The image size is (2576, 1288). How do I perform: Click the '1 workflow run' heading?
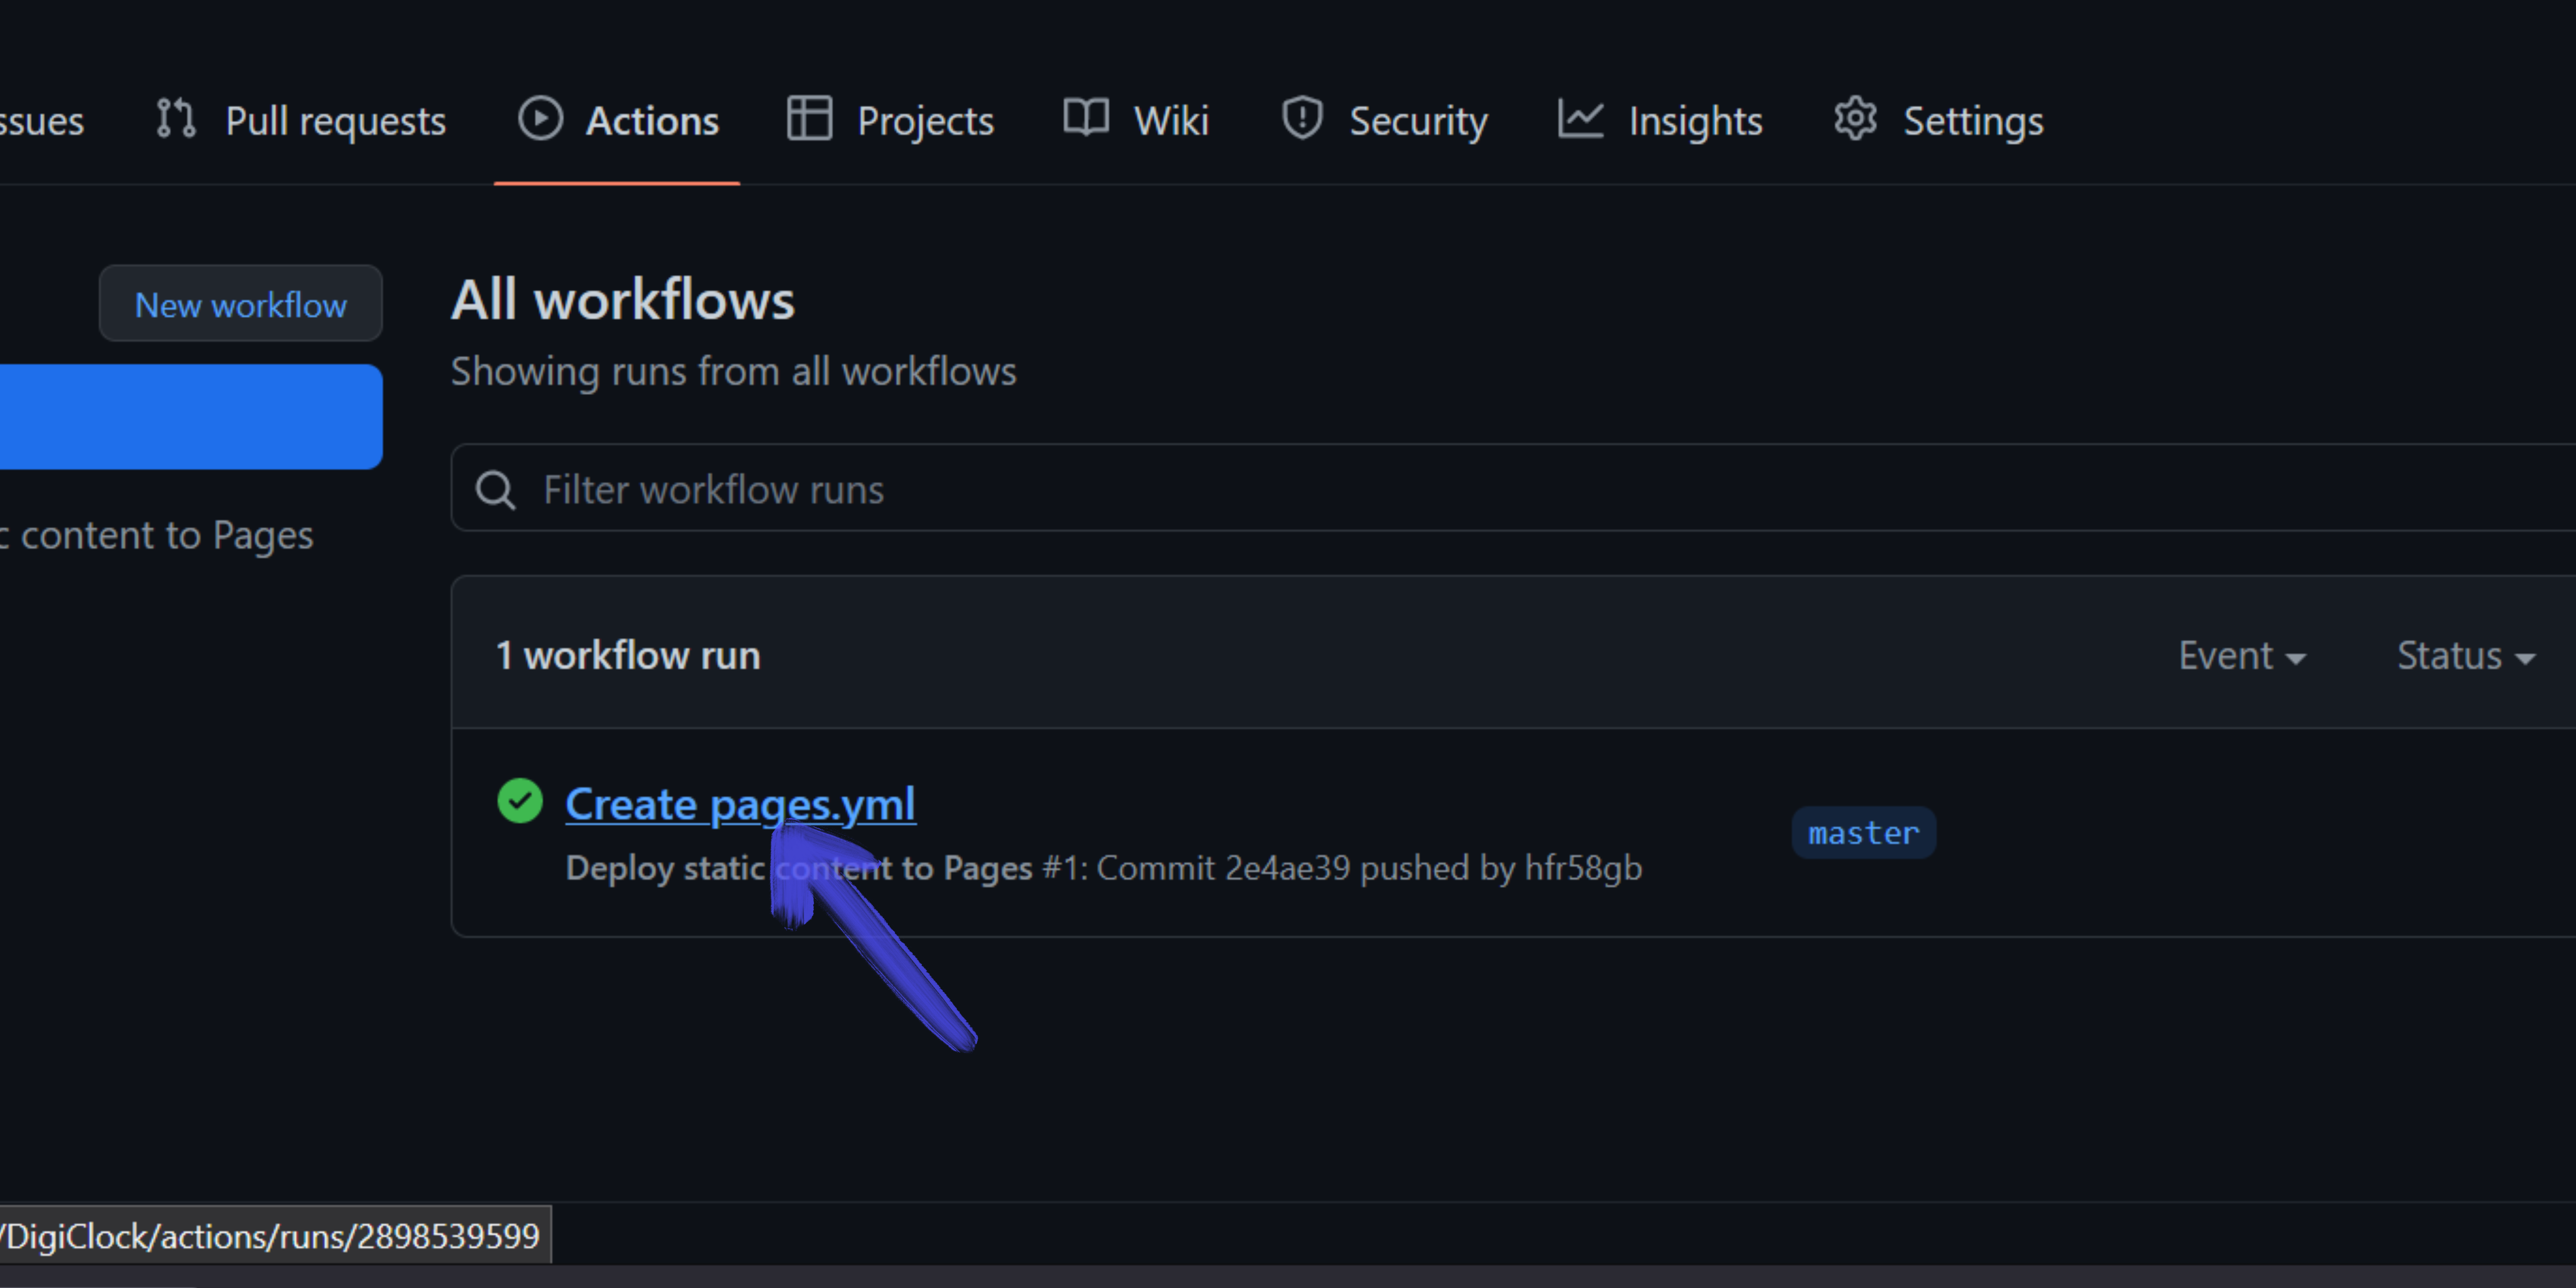pos(628,656)
